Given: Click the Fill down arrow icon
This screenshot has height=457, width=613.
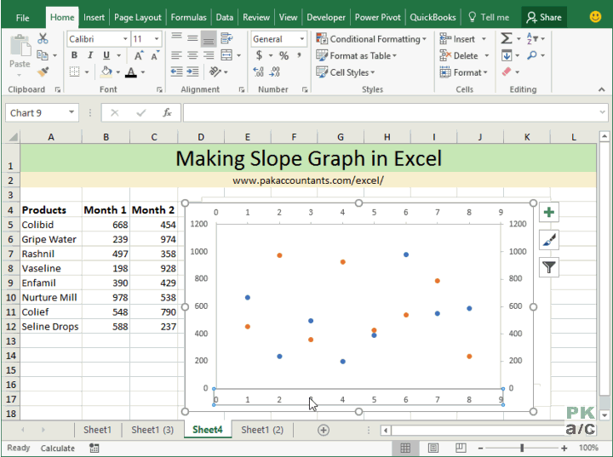Looking at the screenshot, I should pyautogui.click(x=507, y=55).
